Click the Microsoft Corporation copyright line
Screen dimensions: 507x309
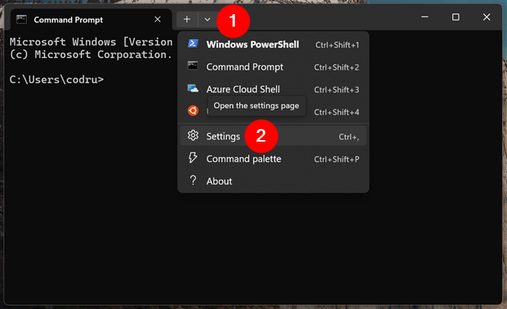(x=91, y=55)
